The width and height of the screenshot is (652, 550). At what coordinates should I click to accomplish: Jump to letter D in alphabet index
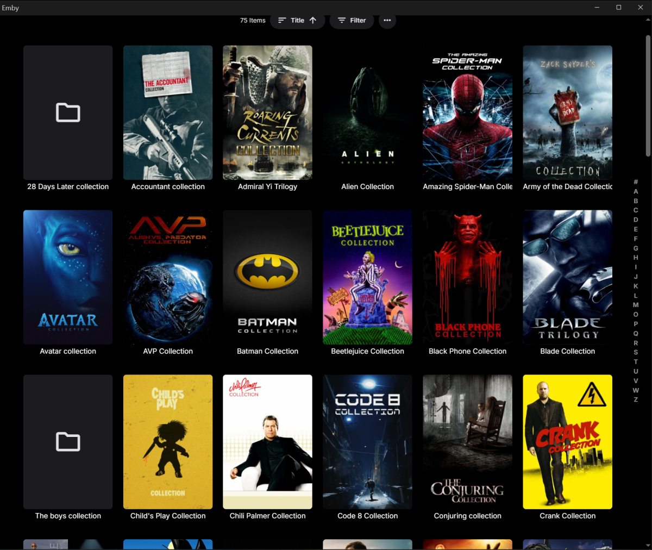coord(636,220)
